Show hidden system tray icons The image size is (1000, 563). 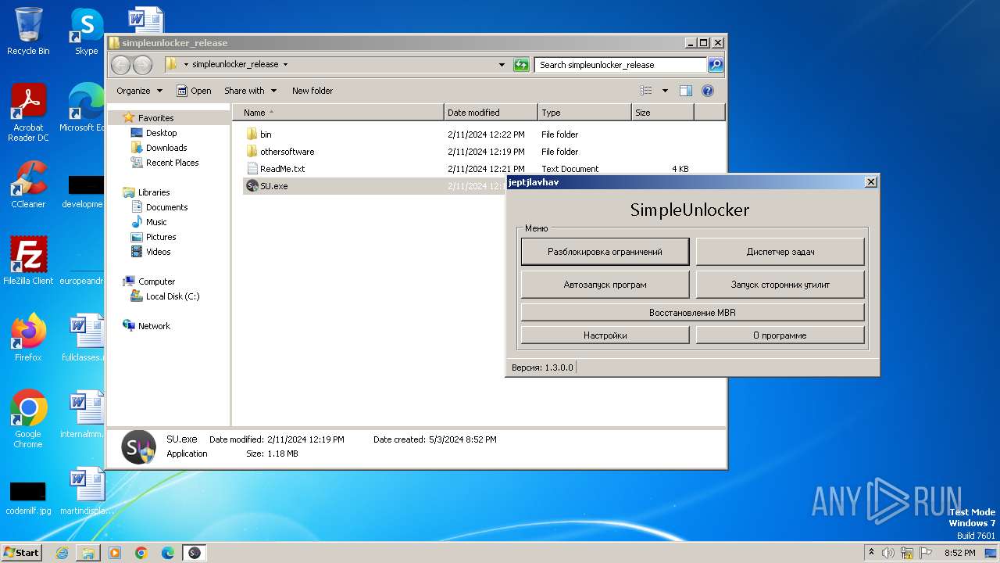[x=871, y=552]
